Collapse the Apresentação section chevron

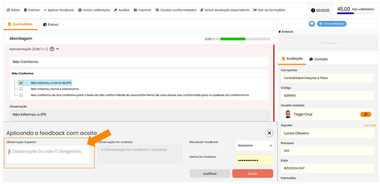coord(57,49)
